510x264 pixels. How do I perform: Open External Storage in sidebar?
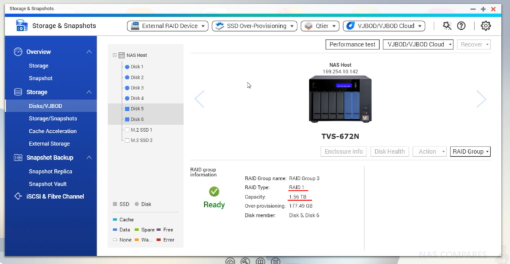[49, 144]
